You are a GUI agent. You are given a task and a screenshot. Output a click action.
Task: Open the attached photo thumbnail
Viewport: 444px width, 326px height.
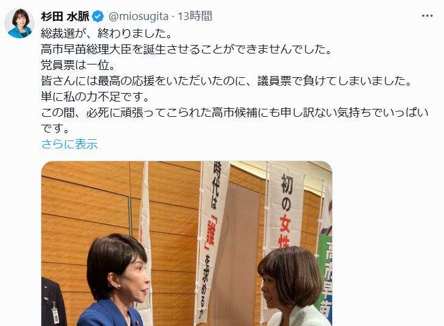coord(187,243)
